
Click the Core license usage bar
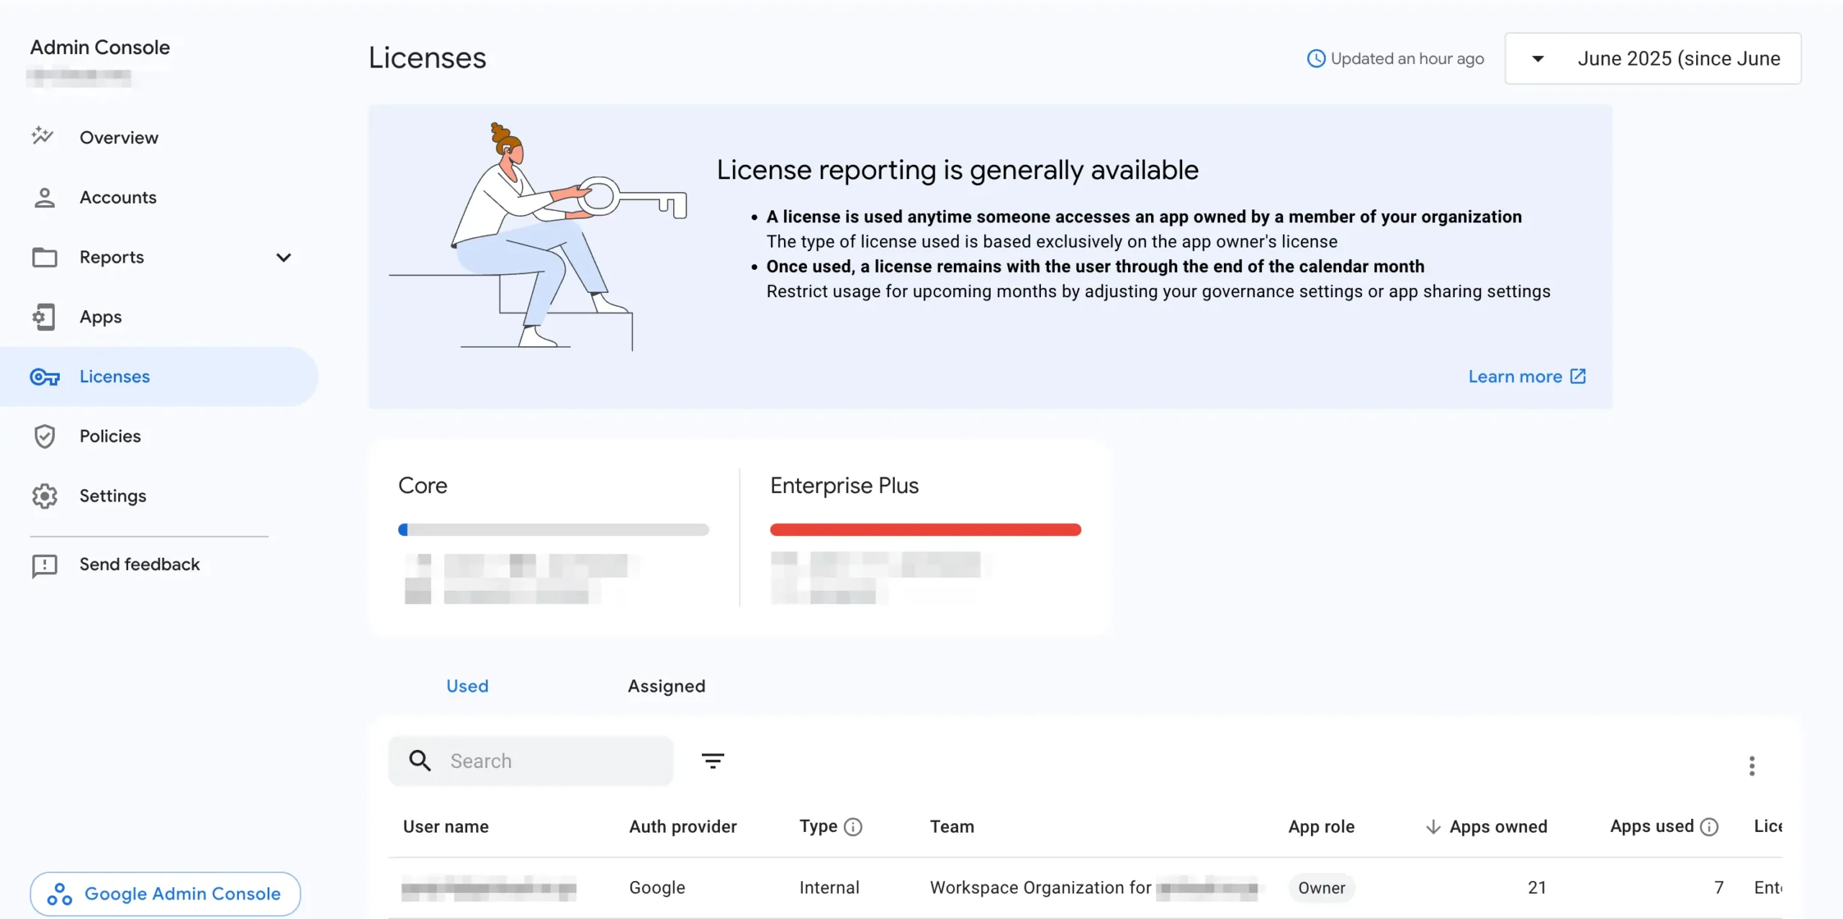(554, 530)
